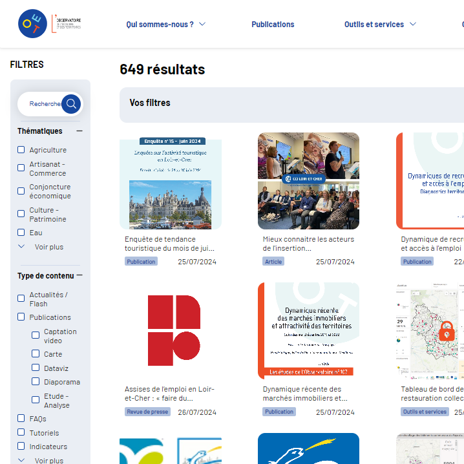Screen dimensions: 464x464
Task: Open the Chambord tourism survey thumbnail
Action: point(171,181)
